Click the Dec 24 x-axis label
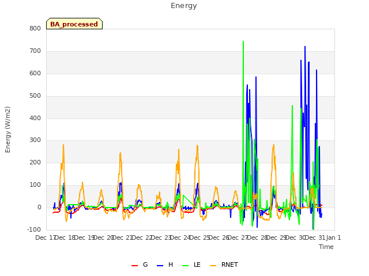The image size is (369, 276). click(x=180, y=237)
